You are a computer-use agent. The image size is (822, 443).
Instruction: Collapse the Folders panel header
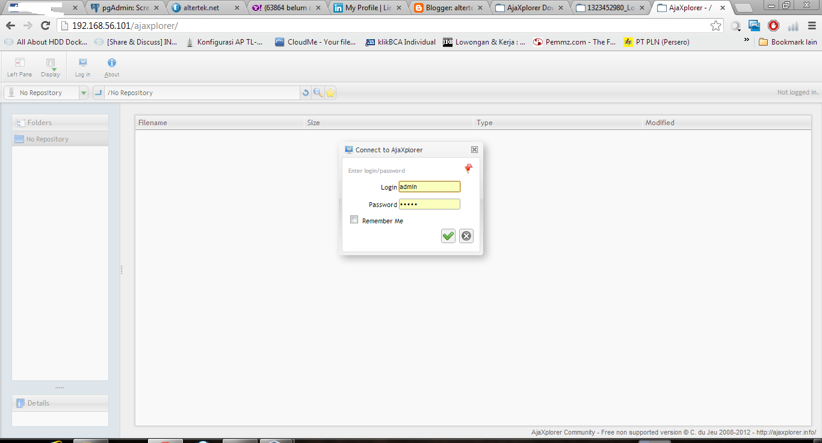60,122
